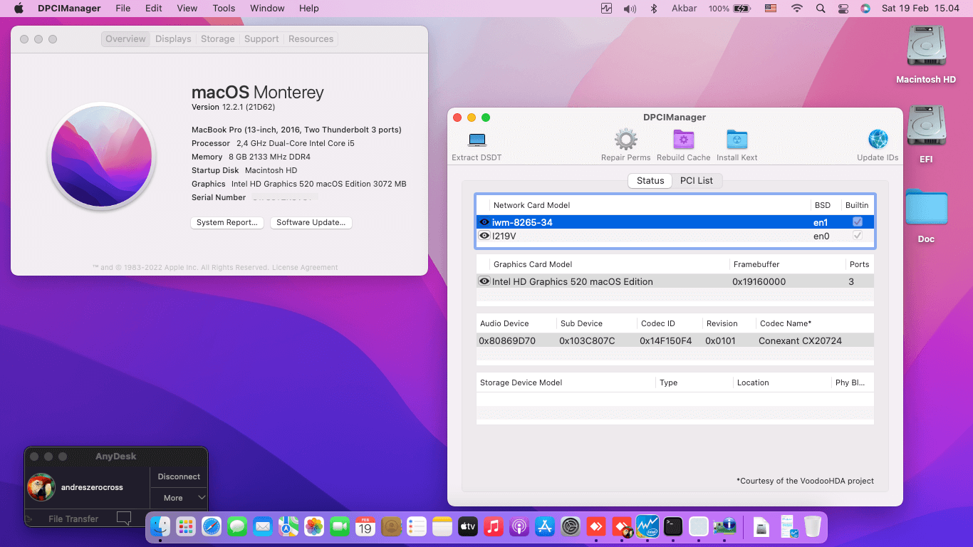Open the Trash in the Dock
The image size is (973, 547).
coord(812,526)
